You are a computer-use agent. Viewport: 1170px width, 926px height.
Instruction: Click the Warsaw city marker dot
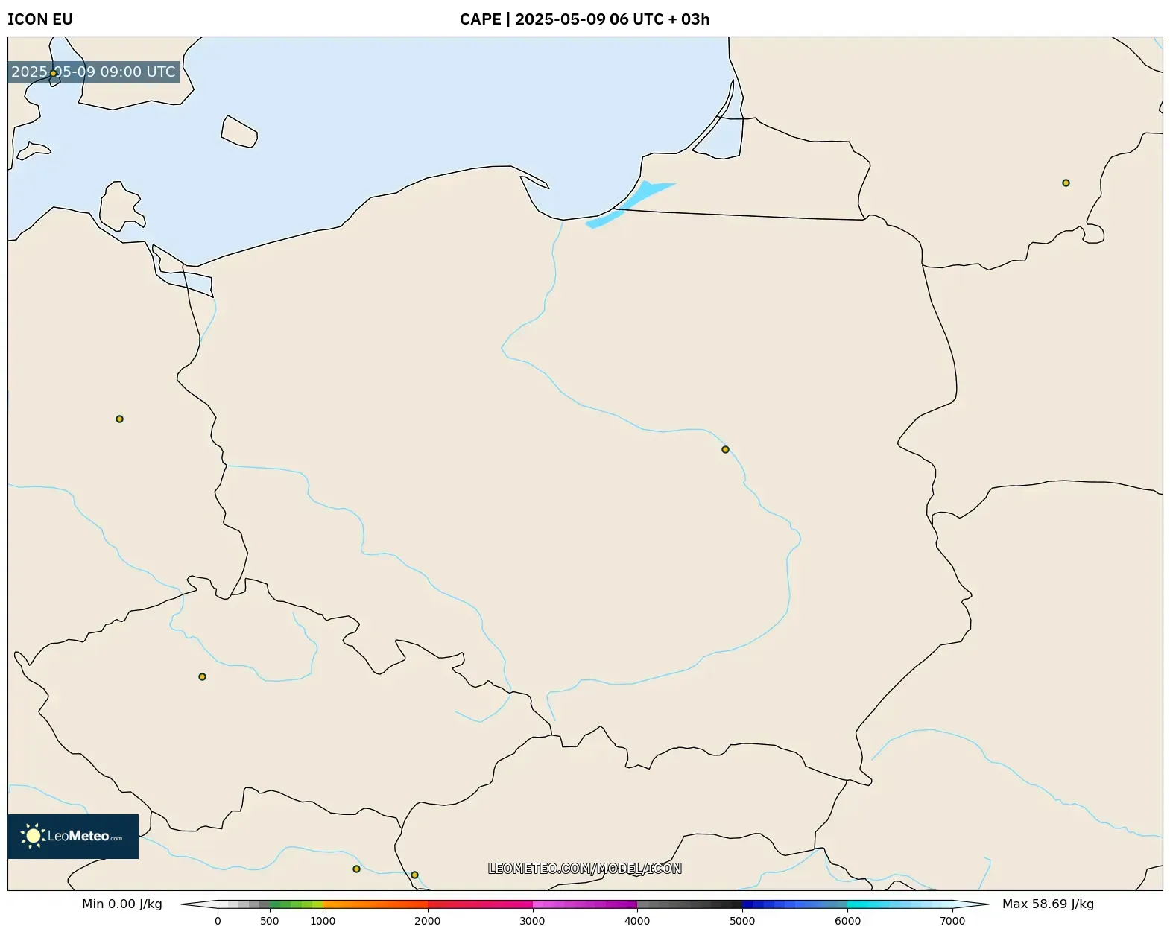click(725, 449)
